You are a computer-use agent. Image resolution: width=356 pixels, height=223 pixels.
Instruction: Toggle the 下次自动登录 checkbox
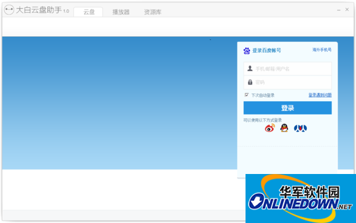point(247,95)
